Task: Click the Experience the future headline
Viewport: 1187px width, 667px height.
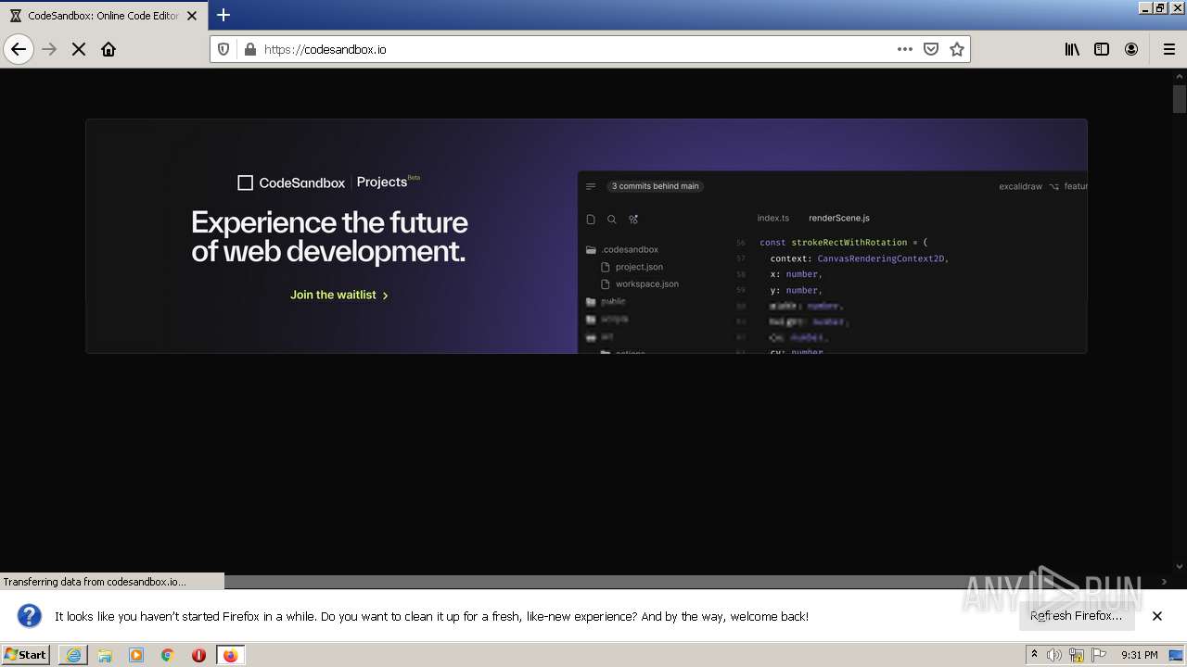Action: coord(329,236)
